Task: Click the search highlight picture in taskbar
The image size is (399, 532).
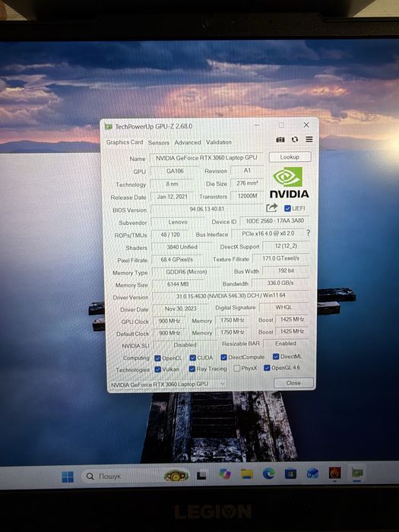Action: click(x=176, y=476)
